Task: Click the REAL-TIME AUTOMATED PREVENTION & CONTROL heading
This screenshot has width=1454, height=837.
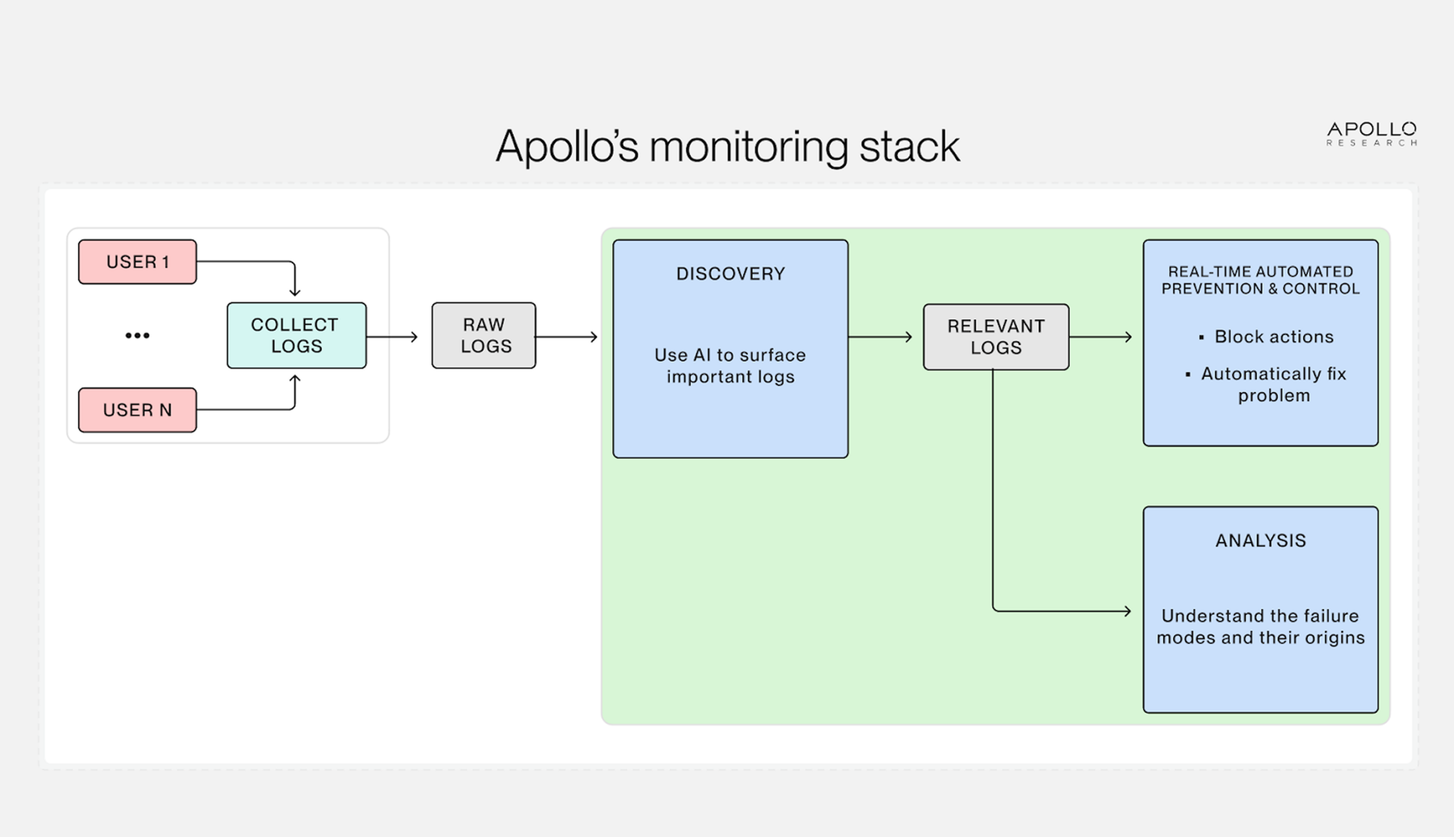Action: [1259, 280]
